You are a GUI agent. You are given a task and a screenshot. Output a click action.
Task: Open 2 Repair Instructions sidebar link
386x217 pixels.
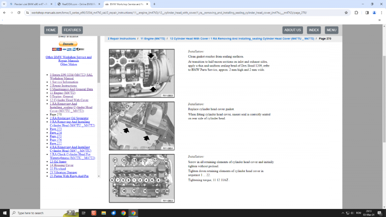[63, 86]
